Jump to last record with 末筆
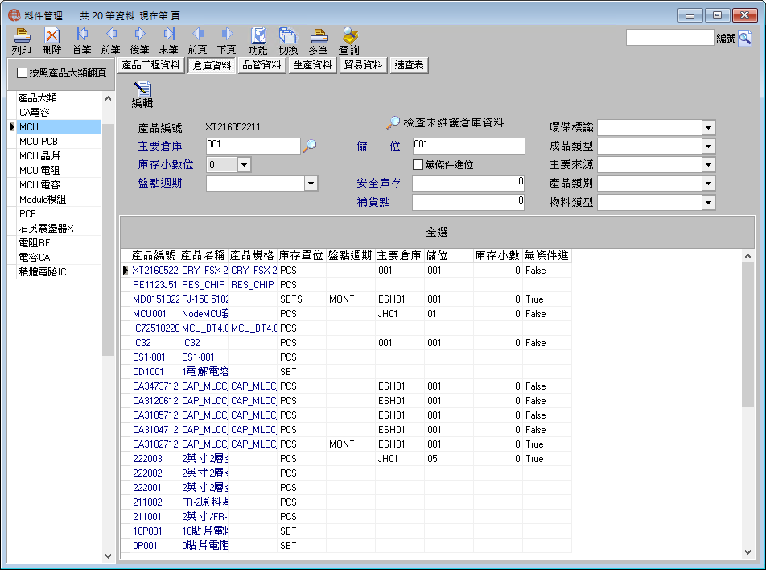The height and width of the screenshot is (570, 766). pos(168,41)
